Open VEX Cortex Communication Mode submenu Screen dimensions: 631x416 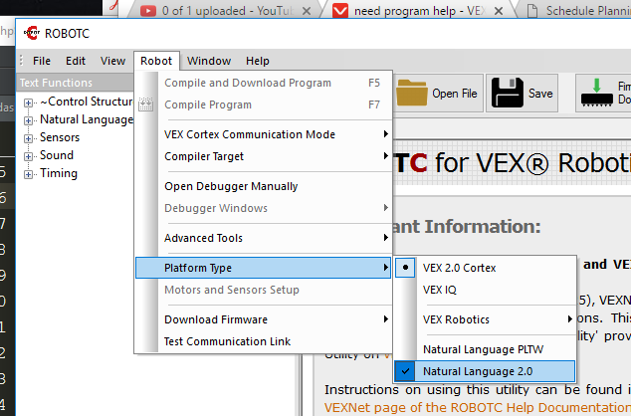[x=264, y=134]
